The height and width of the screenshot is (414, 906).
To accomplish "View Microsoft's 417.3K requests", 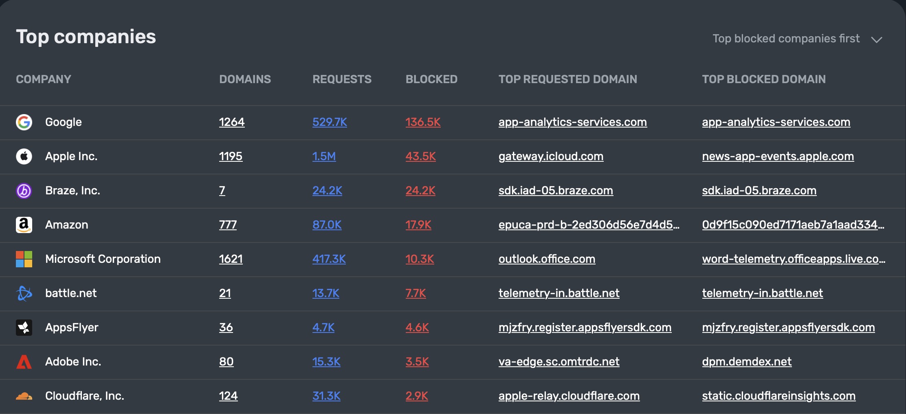I will pos(329,259).
